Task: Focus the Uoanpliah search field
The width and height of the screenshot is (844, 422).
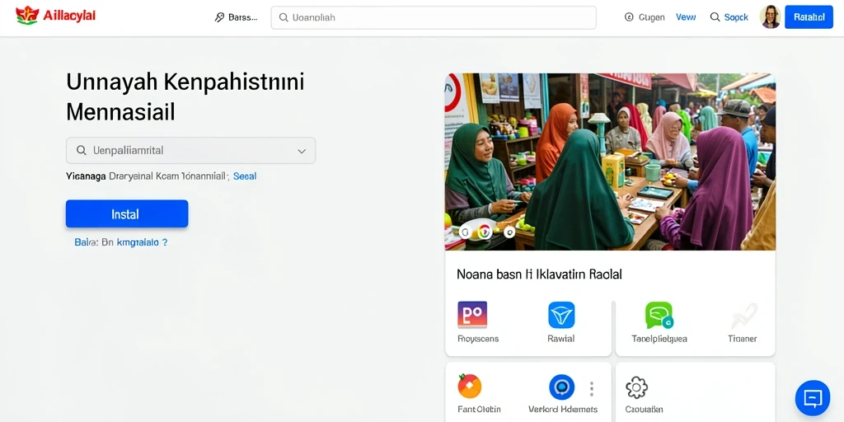Action: click(434, 17)
